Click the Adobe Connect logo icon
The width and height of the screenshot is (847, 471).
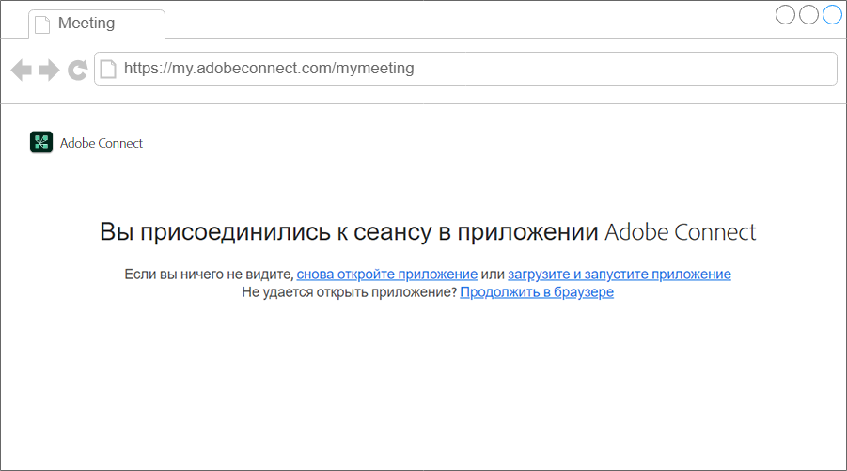[x=41, y=143]
